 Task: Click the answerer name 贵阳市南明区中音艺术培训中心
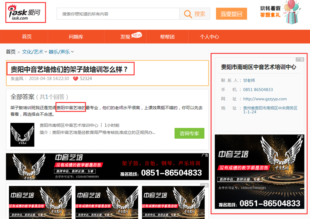(x=69, y=125)
